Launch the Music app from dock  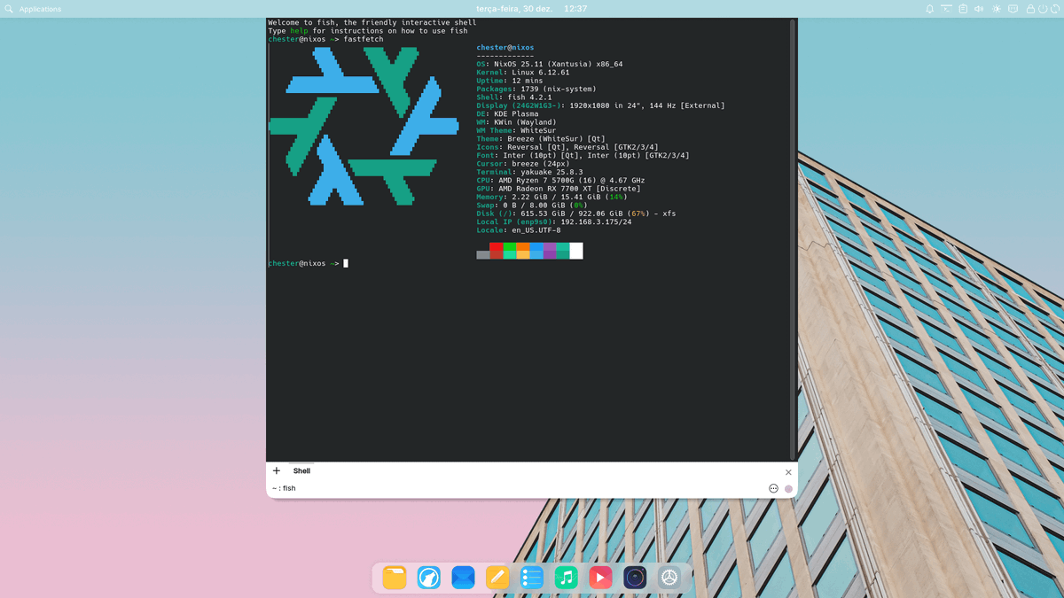pyautogui.click(x=566, y=578)
